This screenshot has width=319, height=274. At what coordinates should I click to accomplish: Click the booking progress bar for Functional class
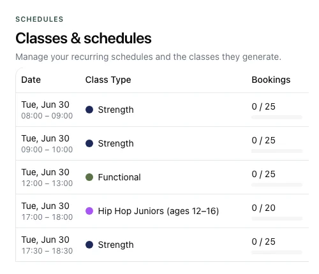tap(277, 185)
